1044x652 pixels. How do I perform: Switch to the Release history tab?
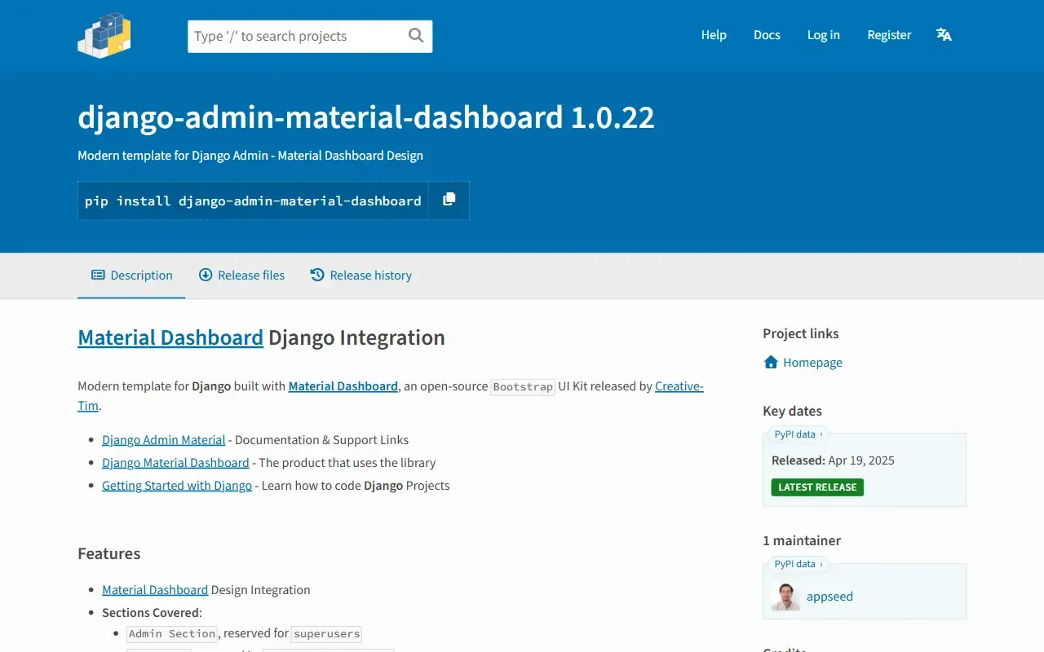click(361, 275)
